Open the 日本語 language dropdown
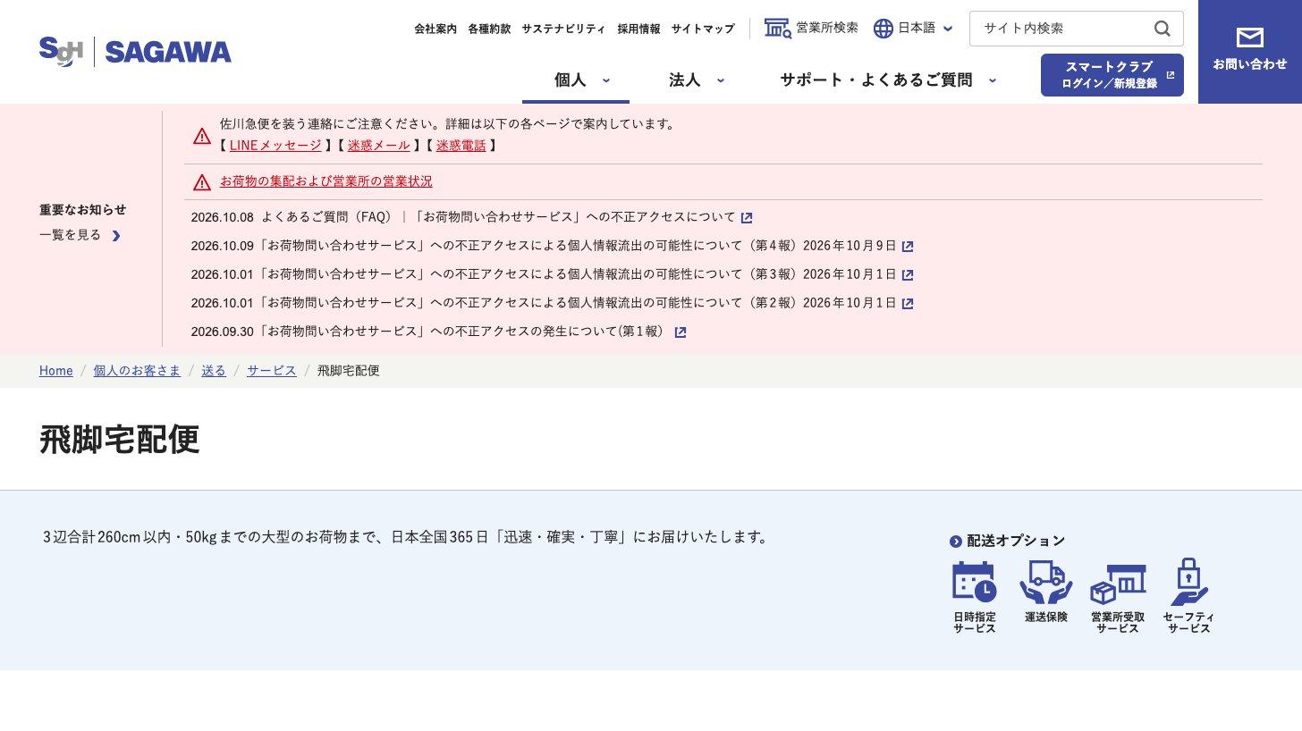1302x731 pixels. [913, 29]
